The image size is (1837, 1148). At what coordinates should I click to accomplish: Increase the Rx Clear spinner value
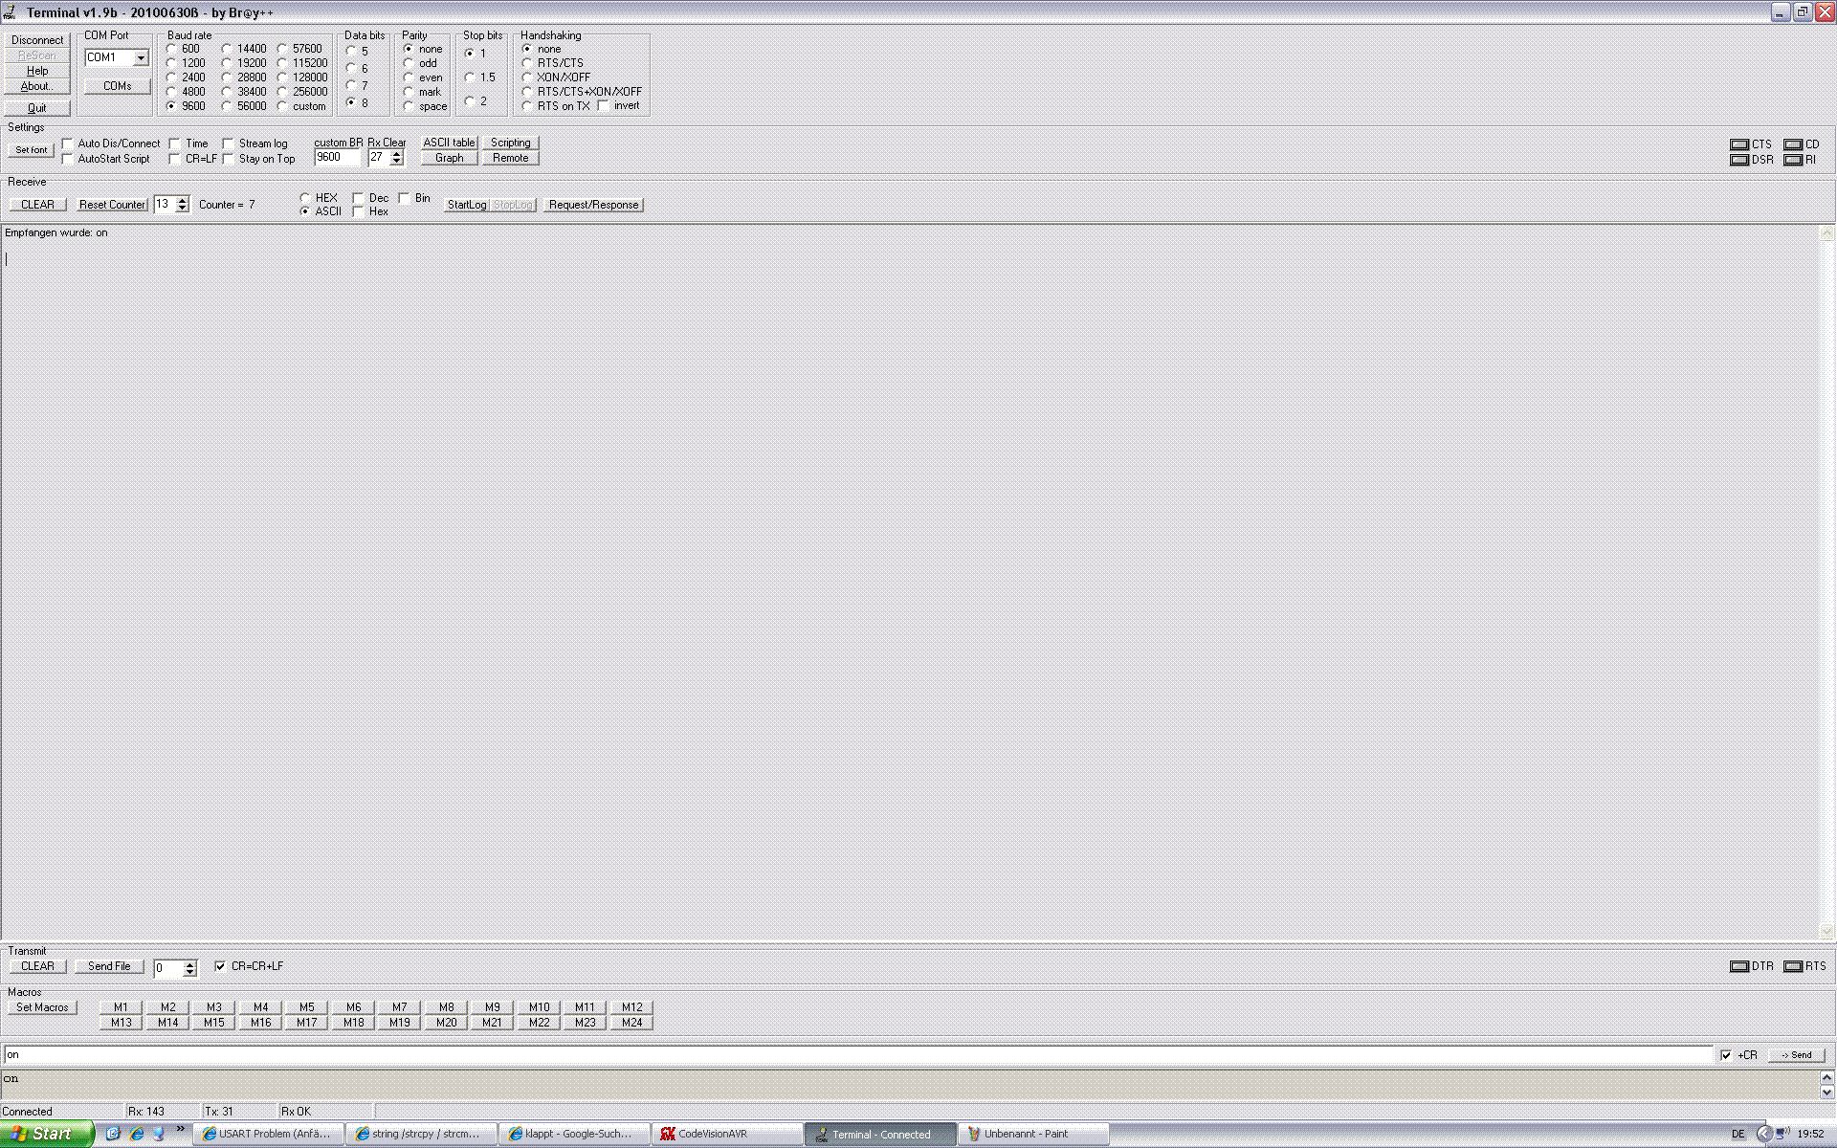click(397, 153)
